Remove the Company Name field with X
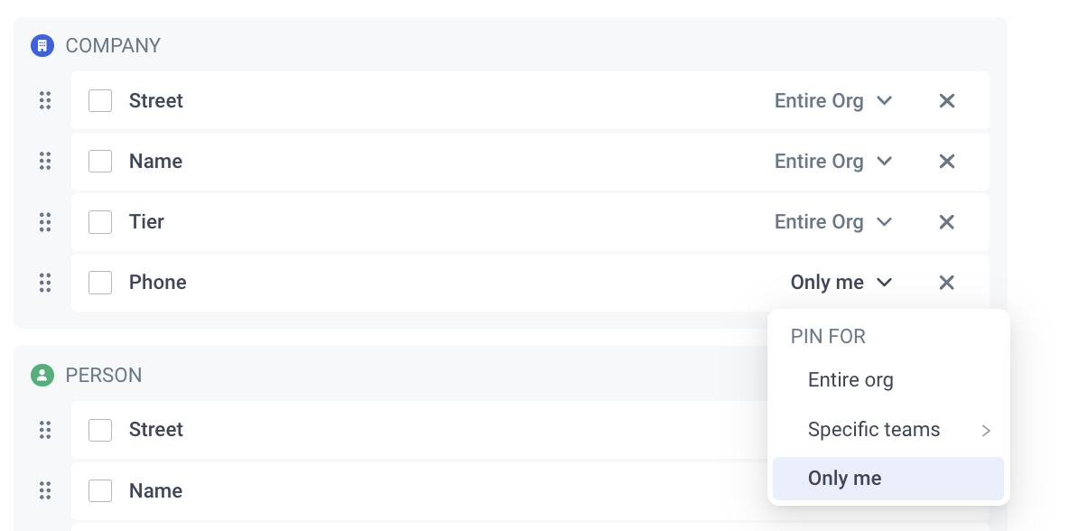Screen dimensions: 1069x531 (946, 162)
